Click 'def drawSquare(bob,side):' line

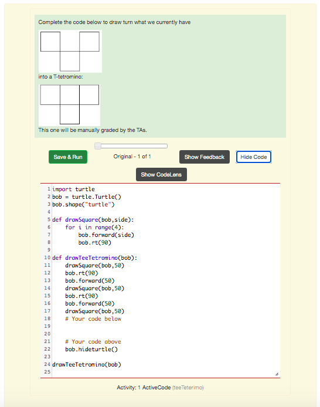click(93, 220)
